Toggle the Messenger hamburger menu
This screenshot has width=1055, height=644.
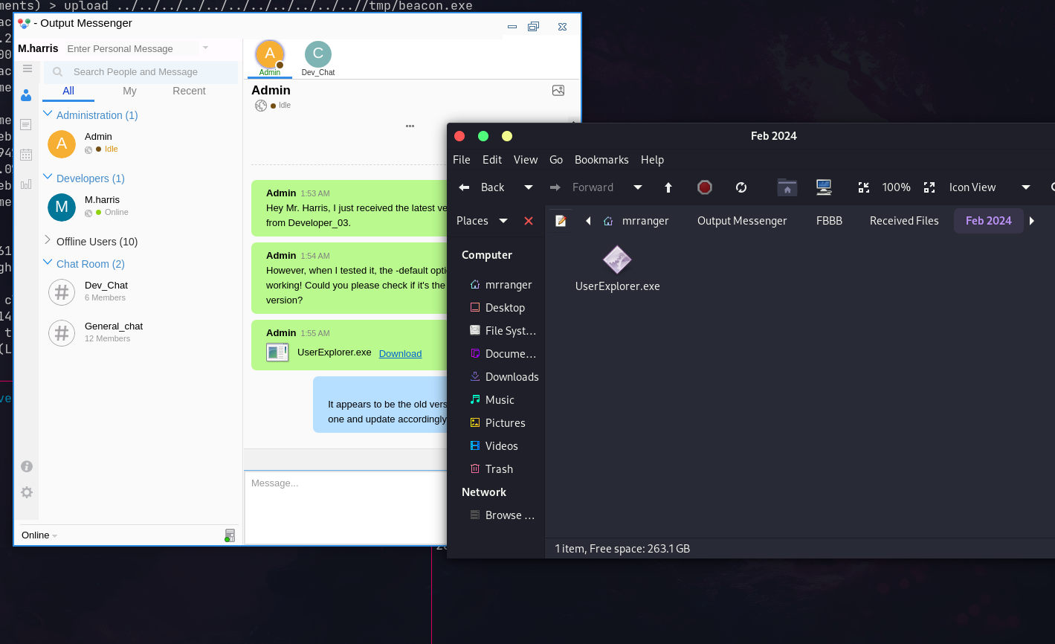point(28,68)
